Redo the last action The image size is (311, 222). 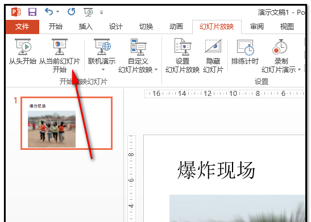72,12
